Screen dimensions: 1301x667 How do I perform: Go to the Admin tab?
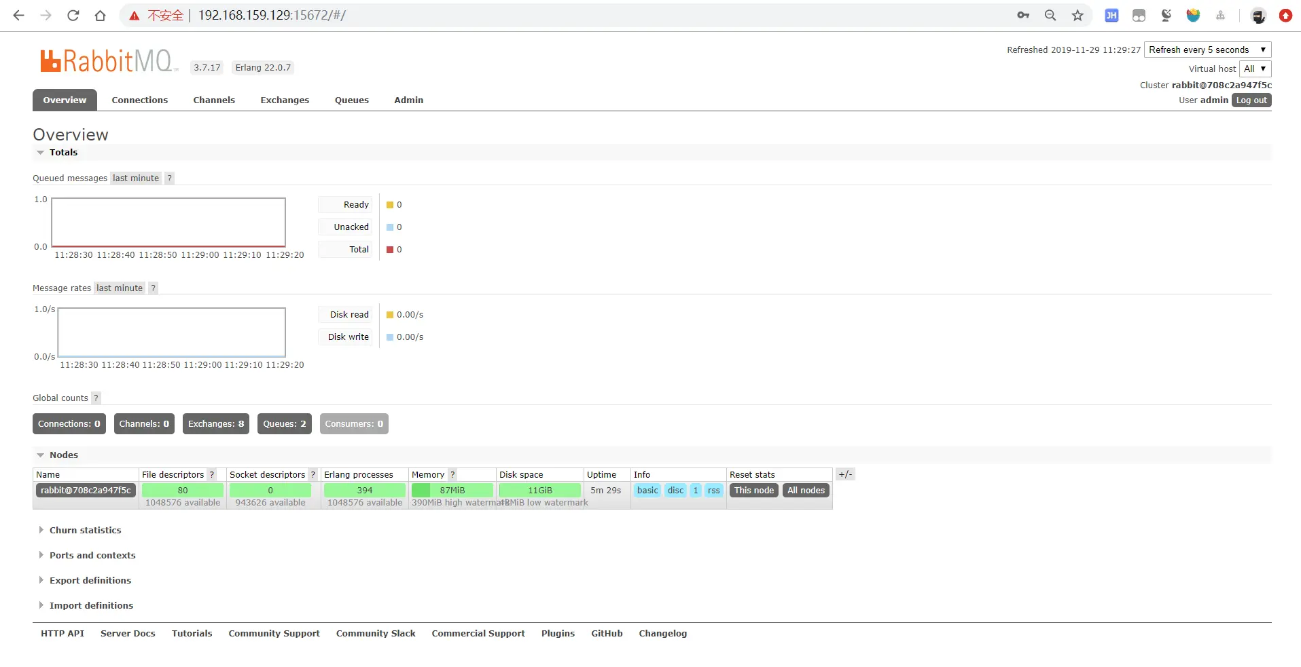[x=409, y=100]
